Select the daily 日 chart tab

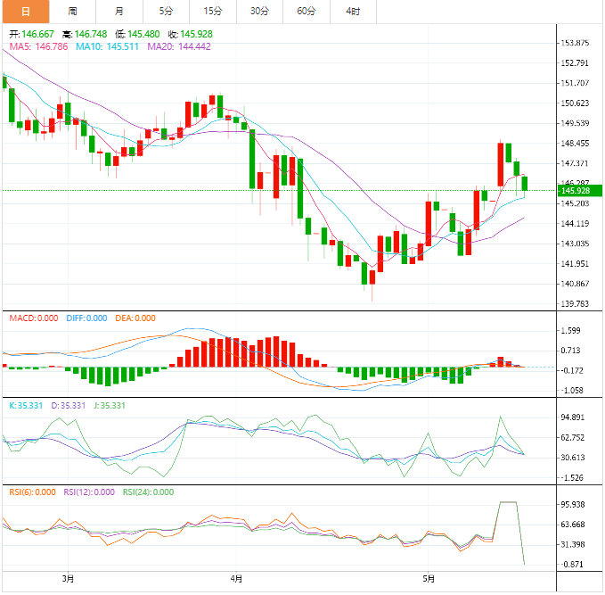coord(26,12)
